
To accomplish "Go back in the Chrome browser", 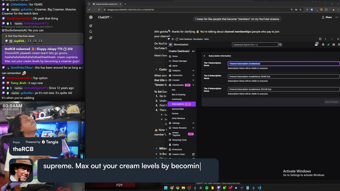I will click(x=89, y=10).
